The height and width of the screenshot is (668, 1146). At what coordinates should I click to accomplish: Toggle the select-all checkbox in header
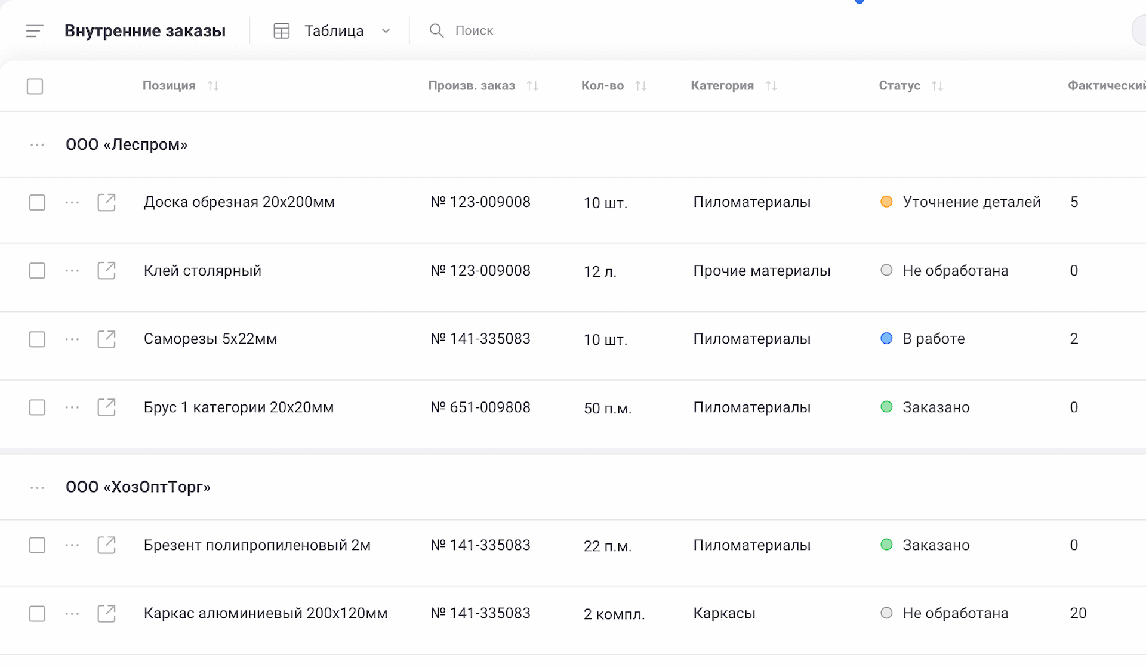pos(35,86)
